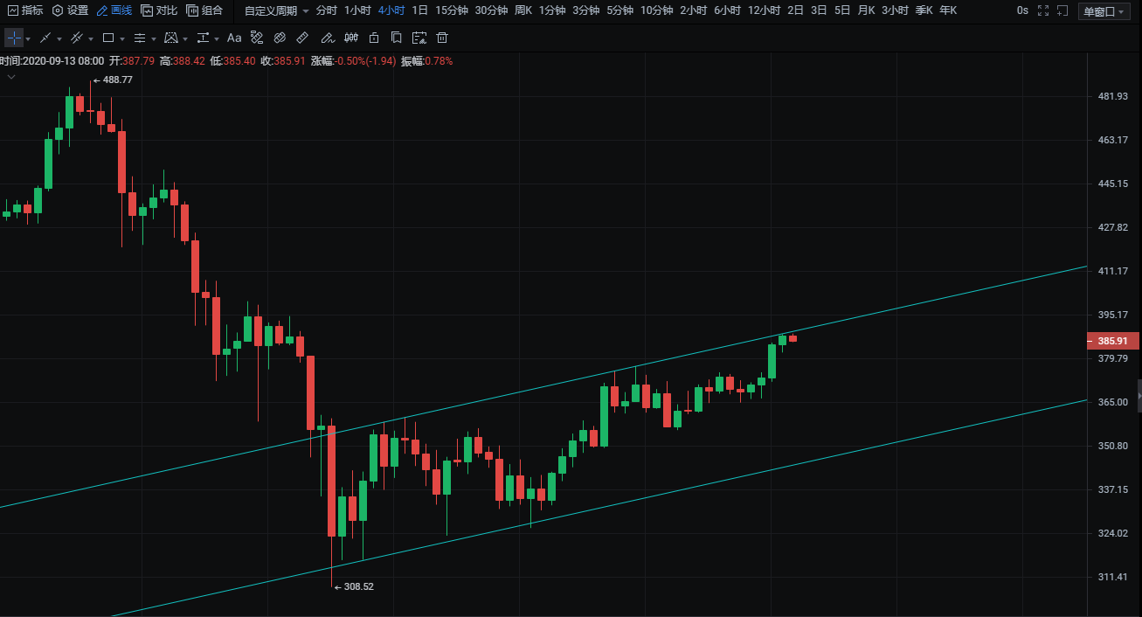1142x617 pixels.
Task: Toggle the 对比 compare mode
Action: point(159,10)
